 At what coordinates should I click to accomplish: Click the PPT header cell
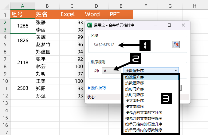[x=121, y=14]
